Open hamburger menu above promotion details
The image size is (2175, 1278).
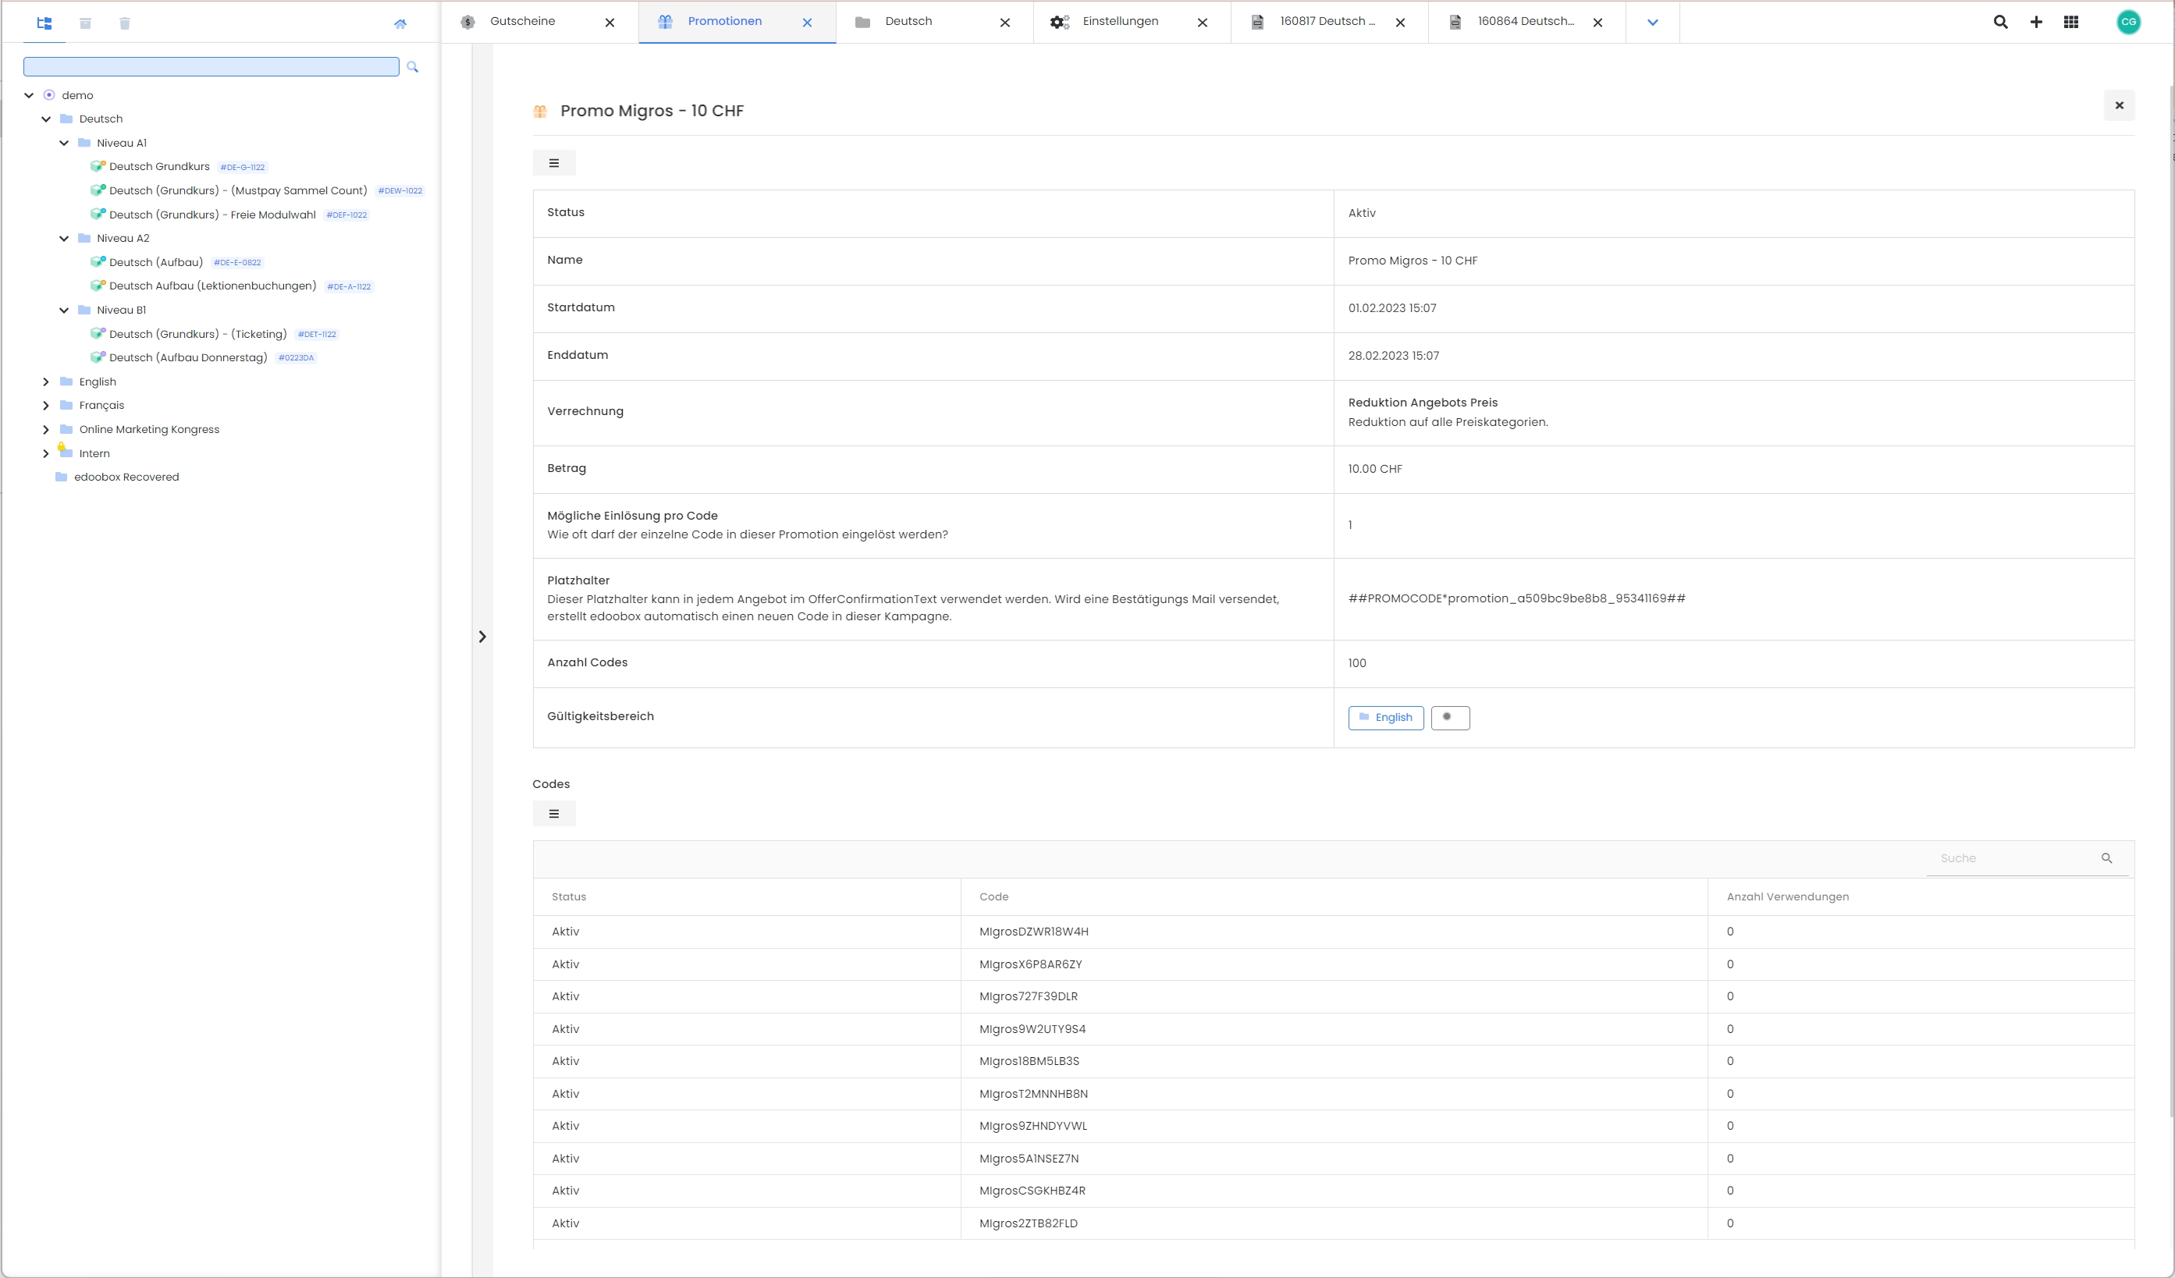[554, 163]
